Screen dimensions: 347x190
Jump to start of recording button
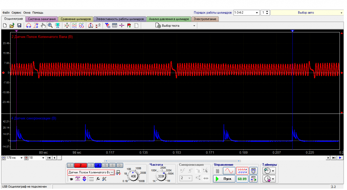(49, 158)
